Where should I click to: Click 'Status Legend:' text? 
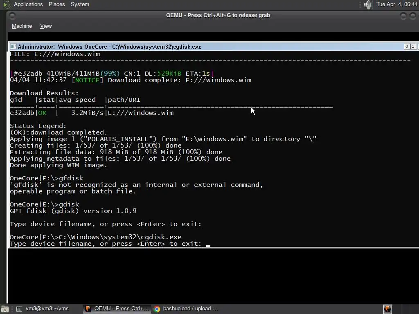(x=38, y=126)
